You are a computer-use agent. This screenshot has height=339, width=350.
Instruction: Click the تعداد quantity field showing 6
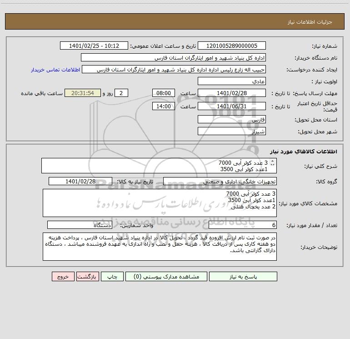click(x=243, y=225)
